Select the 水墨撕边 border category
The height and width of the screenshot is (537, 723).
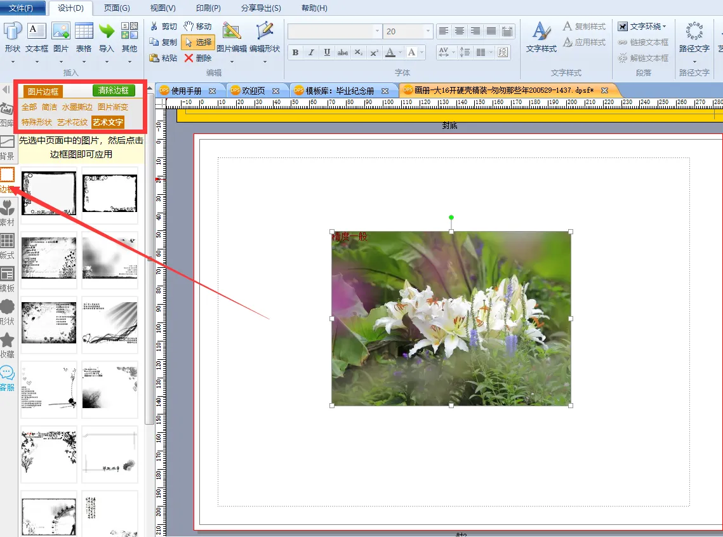77,107
